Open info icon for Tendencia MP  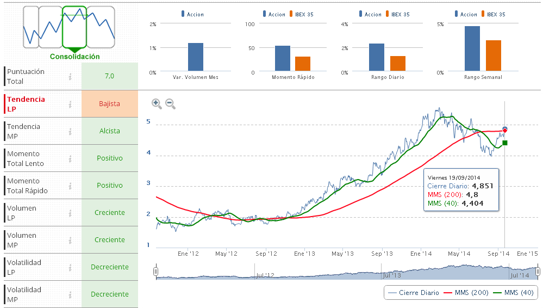pyautogui.click(x=70, y=131)
